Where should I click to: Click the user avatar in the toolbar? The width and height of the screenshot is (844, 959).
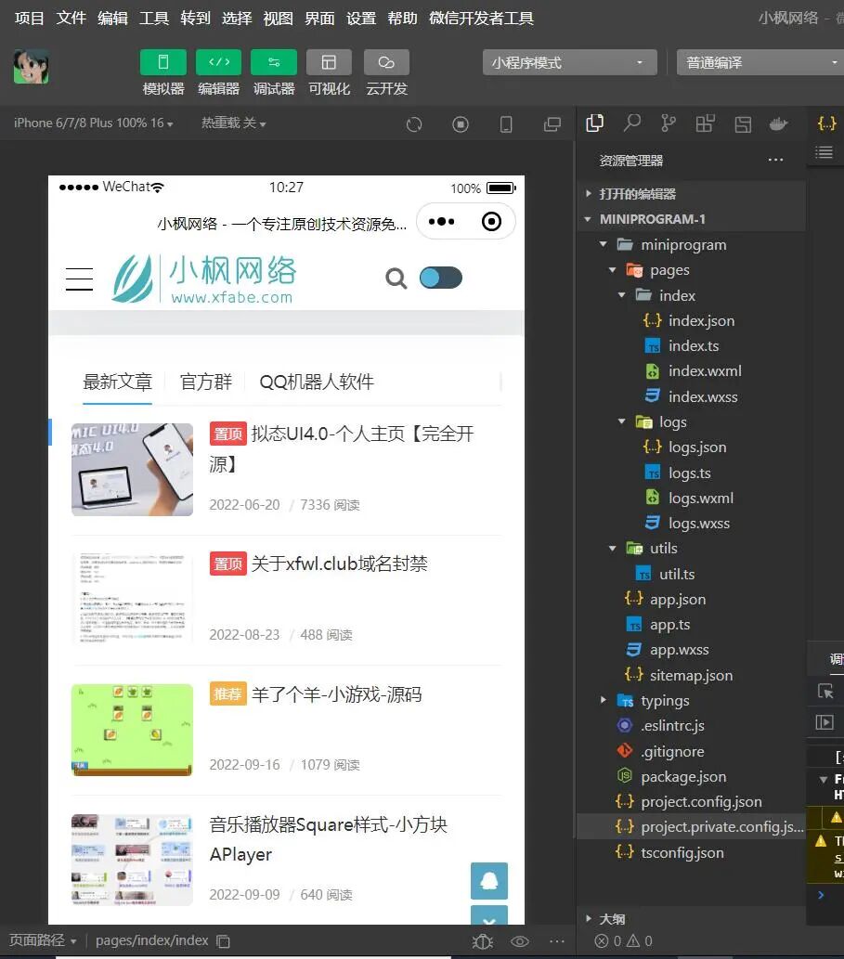pyautogui.click(x=32, y=66)
